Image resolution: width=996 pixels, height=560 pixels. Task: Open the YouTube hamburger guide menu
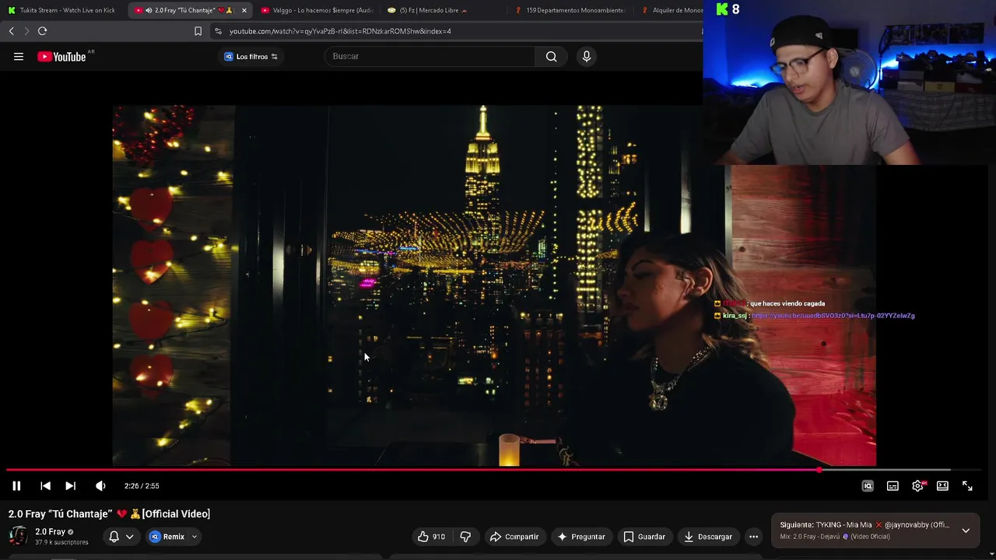[19, 56]
